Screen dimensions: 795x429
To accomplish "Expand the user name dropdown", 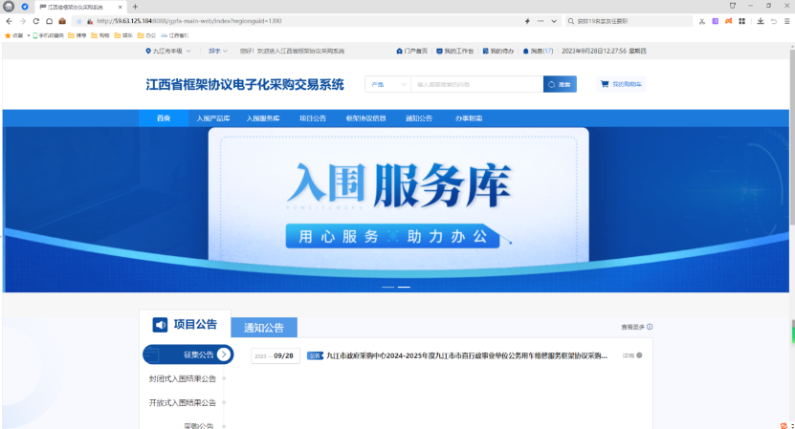I will pyautogui.click(x=218, y=51).
